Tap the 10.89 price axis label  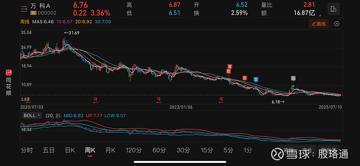coord(26,85)
